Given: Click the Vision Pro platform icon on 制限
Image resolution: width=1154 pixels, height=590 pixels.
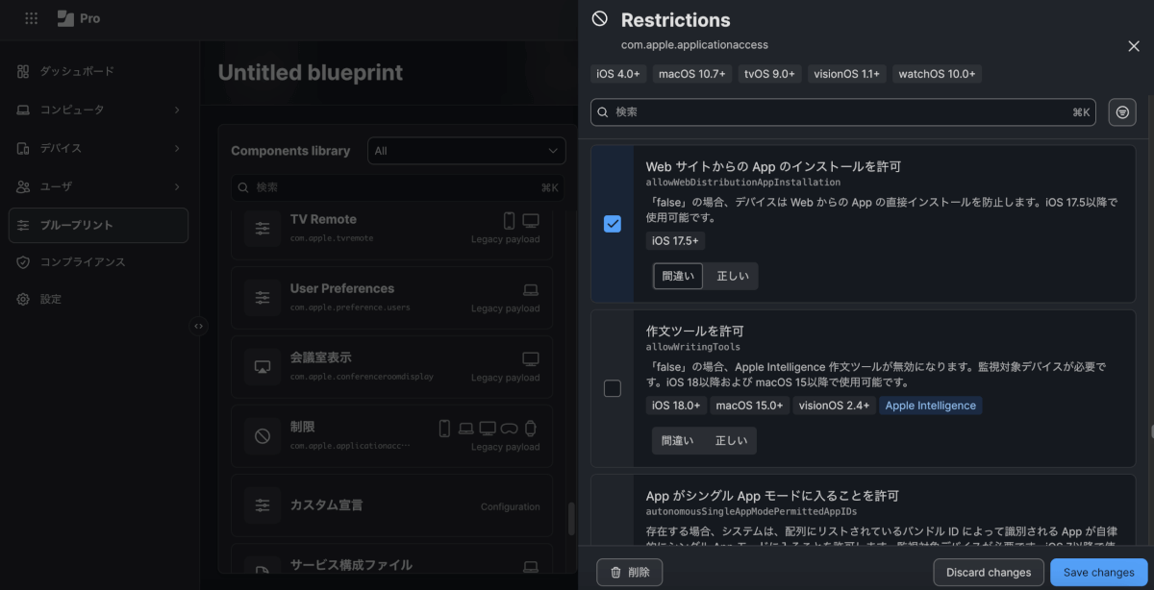Looking at the screenshot, I should [510, 429].
